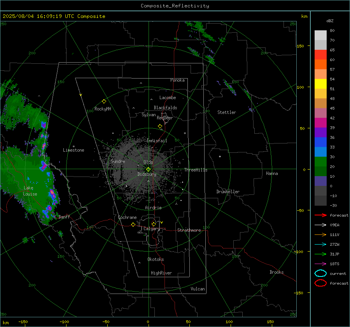Click the magenta 18TS arrow icon
350x327 pixels.
(320, 264)
